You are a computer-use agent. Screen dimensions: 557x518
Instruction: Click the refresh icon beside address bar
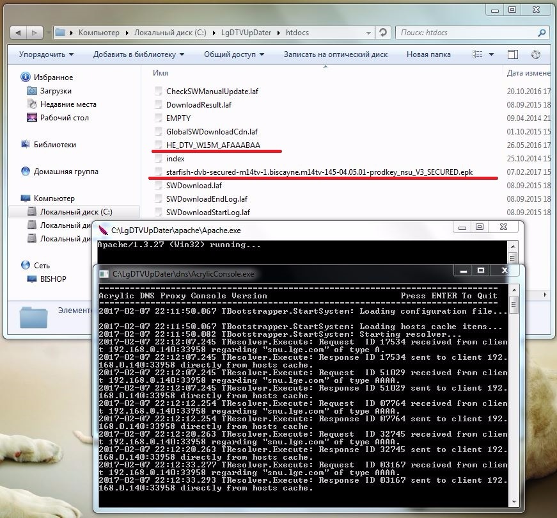(382, 32)
